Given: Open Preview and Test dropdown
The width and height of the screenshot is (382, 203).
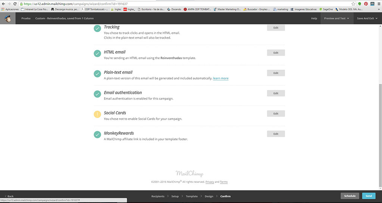Looking at the screenshot, I should (337, 19).
